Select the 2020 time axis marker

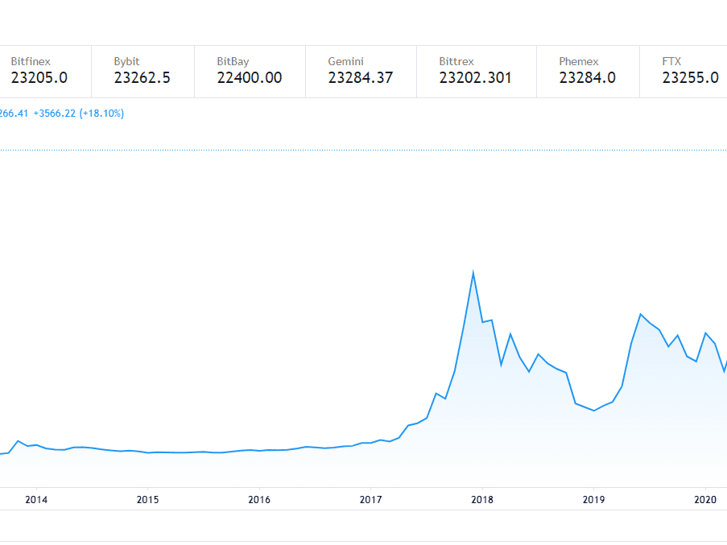click(x=705, y=500)
